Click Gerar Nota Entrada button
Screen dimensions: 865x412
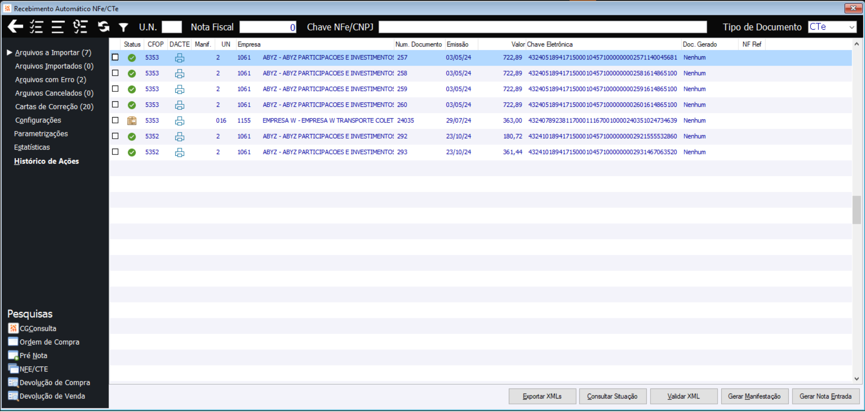pos(826,396)
